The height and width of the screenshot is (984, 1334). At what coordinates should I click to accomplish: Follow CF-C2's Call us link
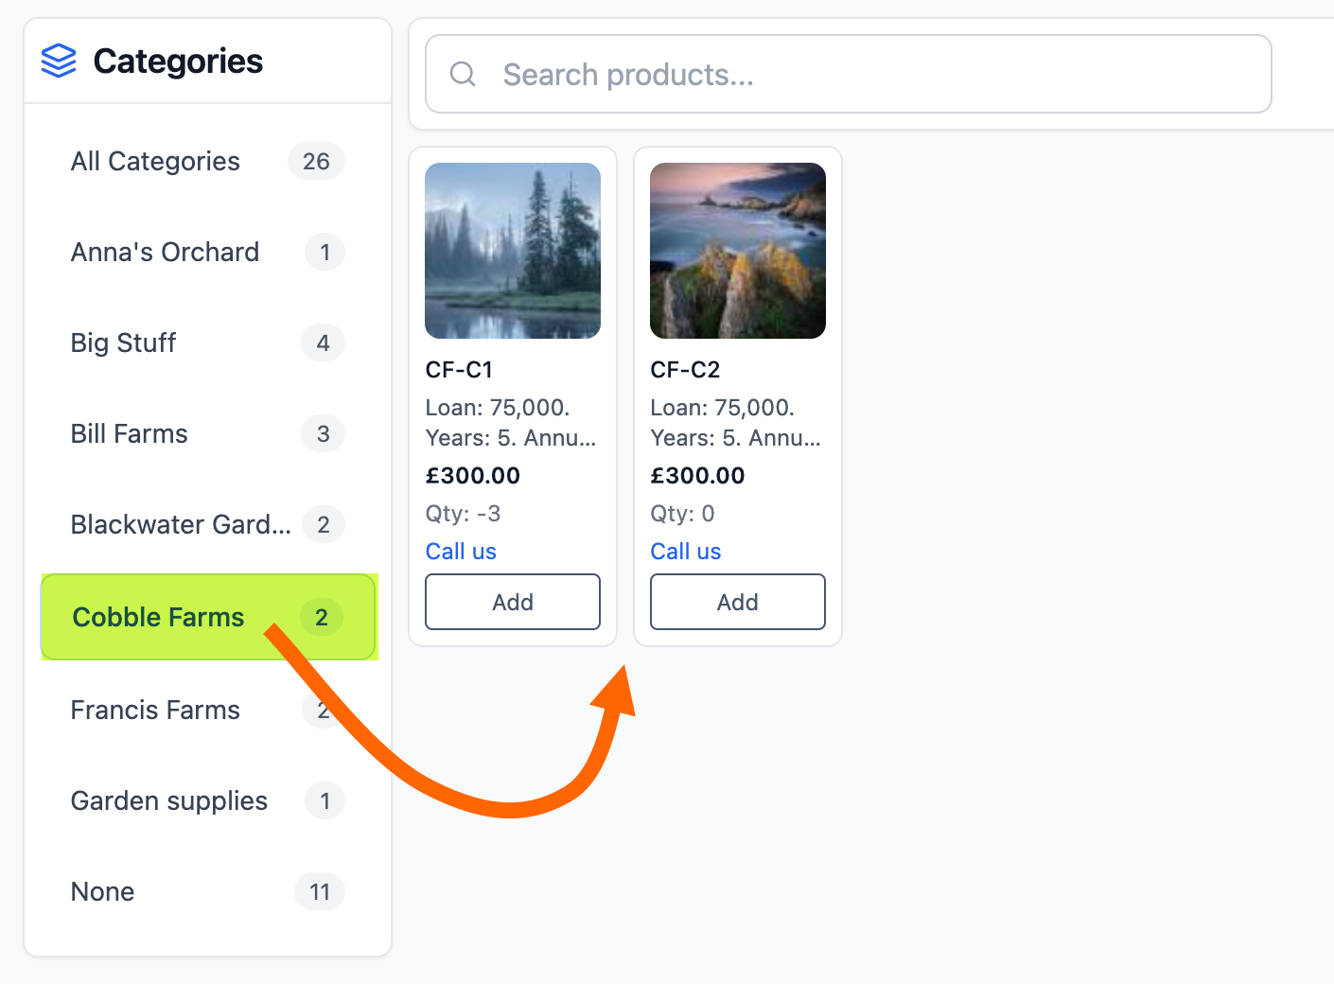pyautogui.click(x=686, y=552)
